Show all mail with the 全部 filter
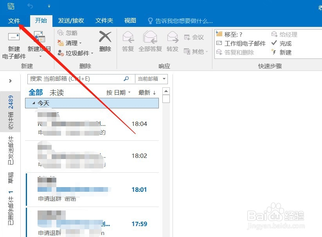Viewport: 322px width, 237px height. 36,92
